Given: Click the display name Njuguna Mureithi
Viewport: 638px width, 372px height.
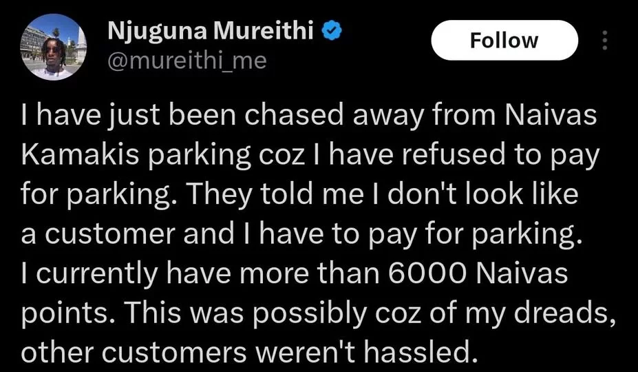Looking at the screenshot, I should tap(209, 32).
